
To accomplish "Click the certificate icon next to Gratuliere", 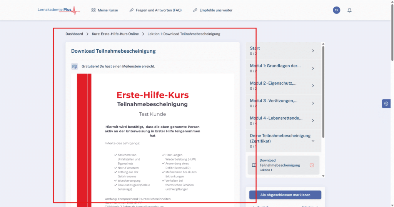I will 75,66.
